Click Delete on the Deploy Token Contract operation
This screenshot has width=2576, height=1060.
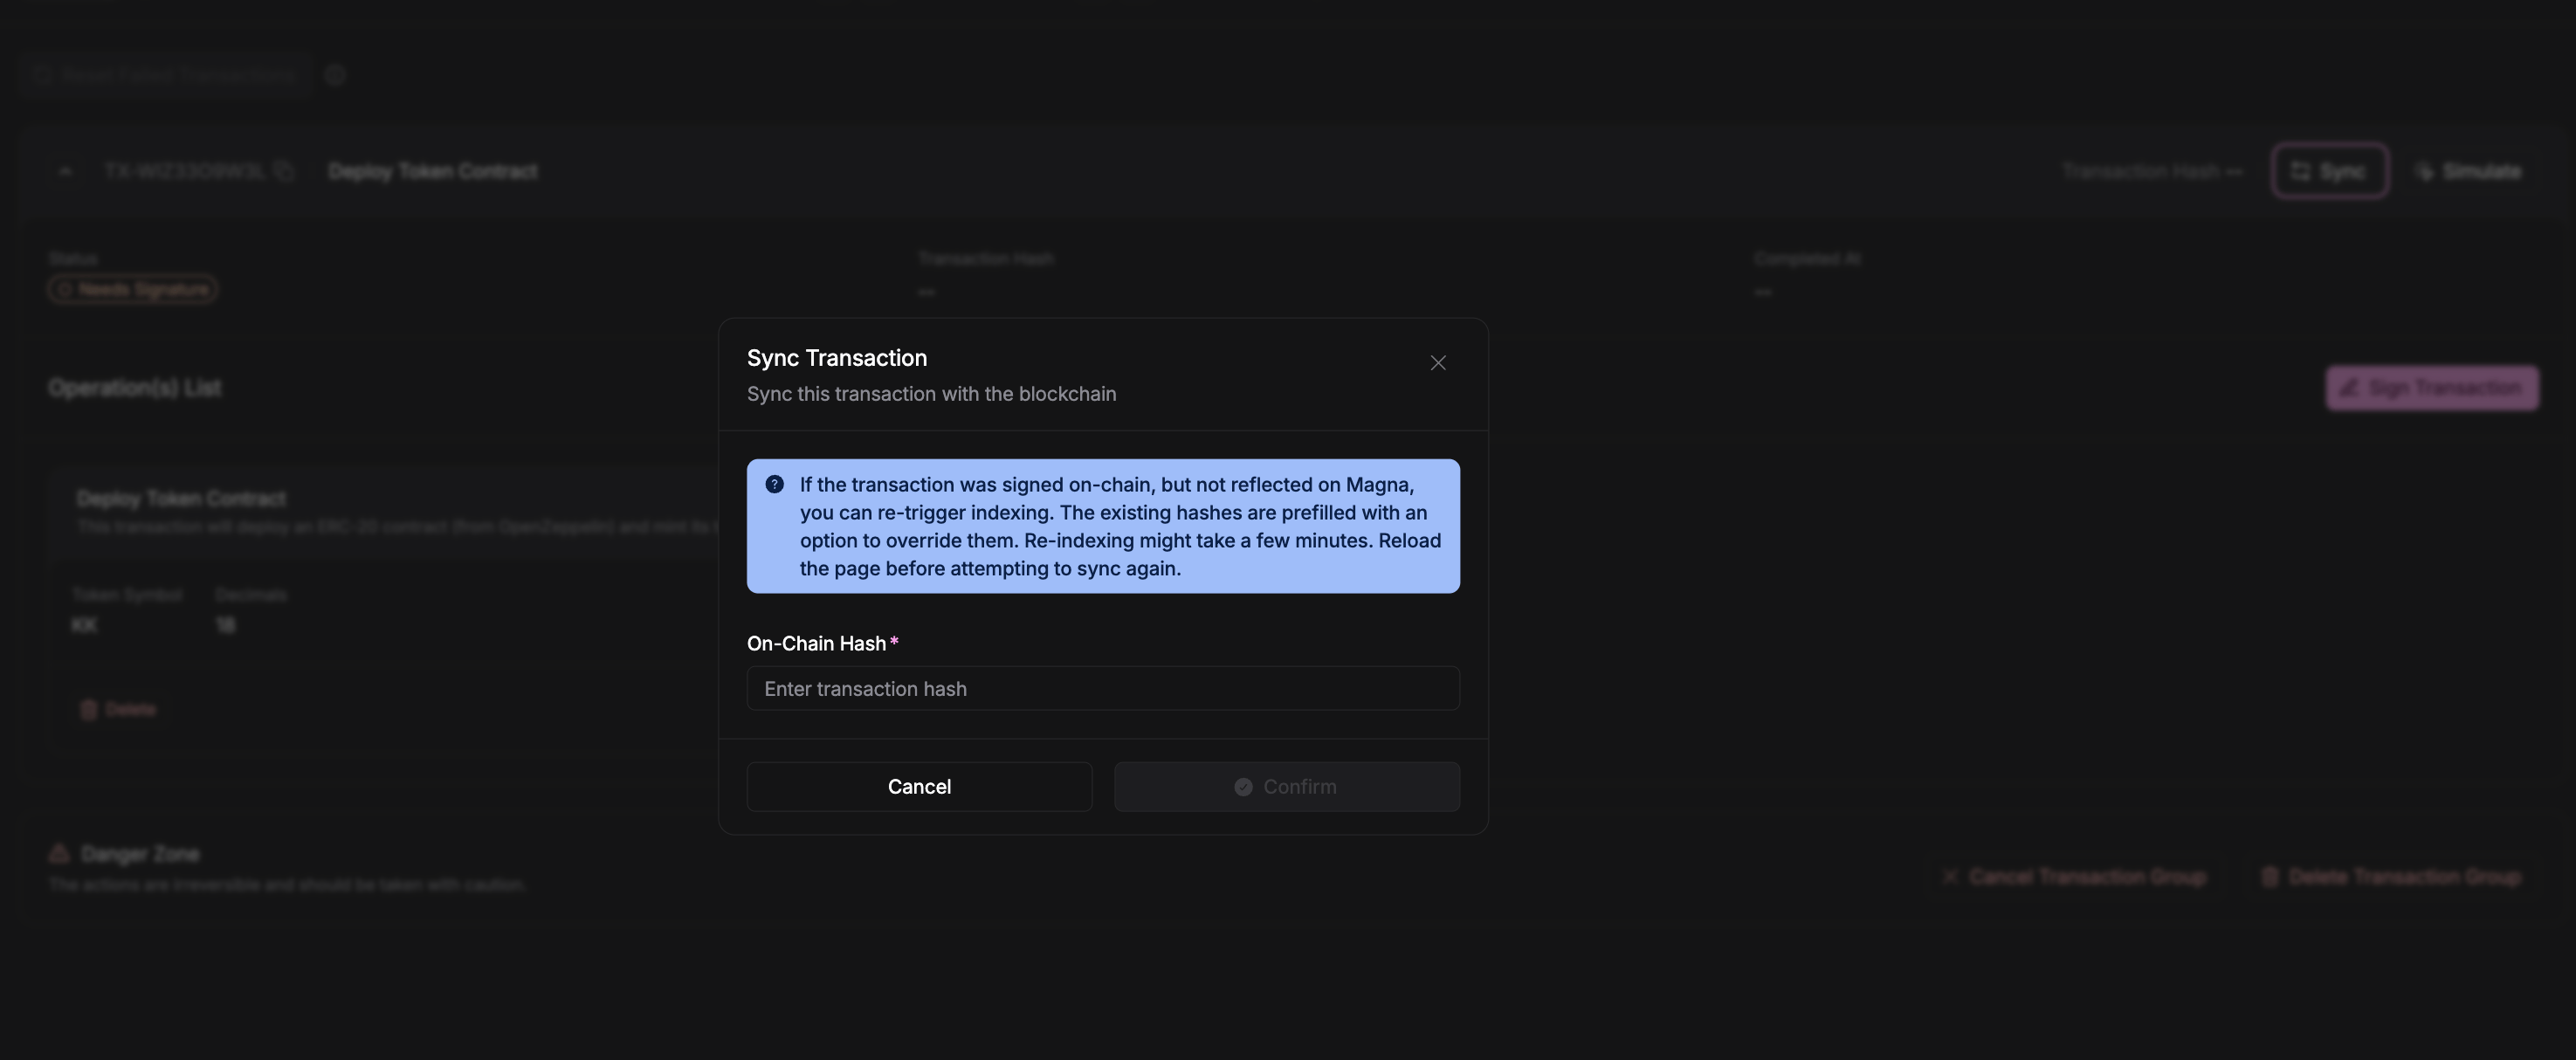(119, 710)
